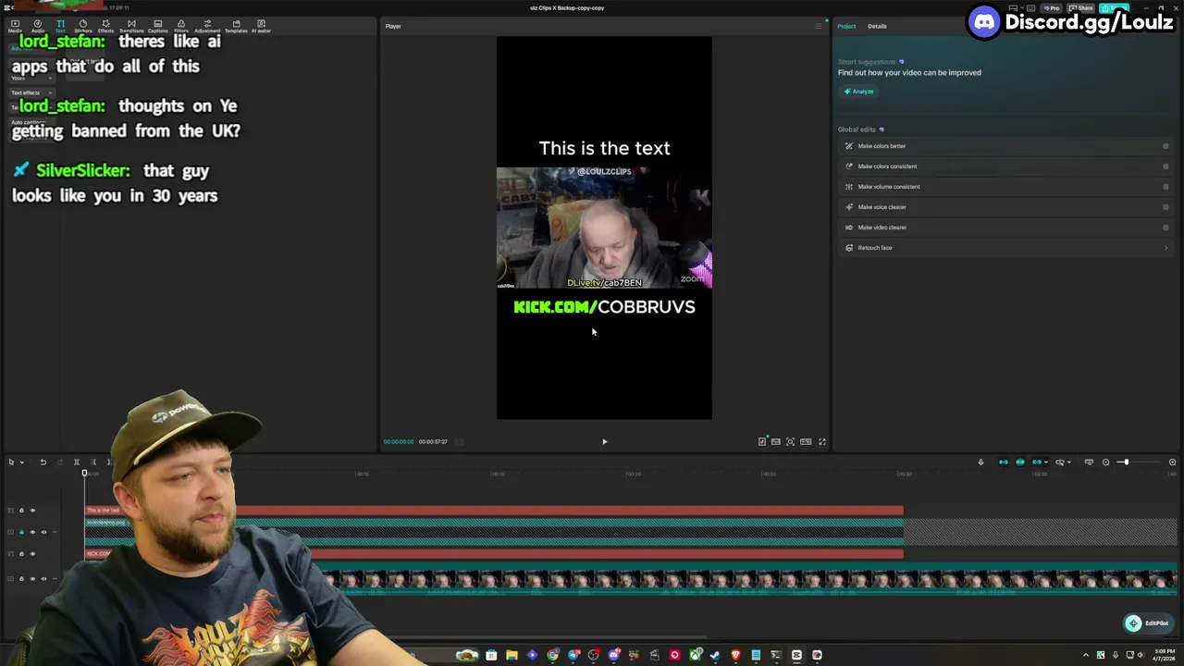Enable Make voice clearer toggle
The image size is (1184, 666).
pos(1165,207)
